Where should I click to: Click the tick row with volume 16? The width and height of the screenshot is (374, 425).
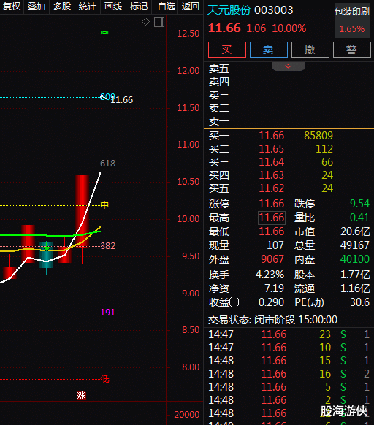point(289,374)
